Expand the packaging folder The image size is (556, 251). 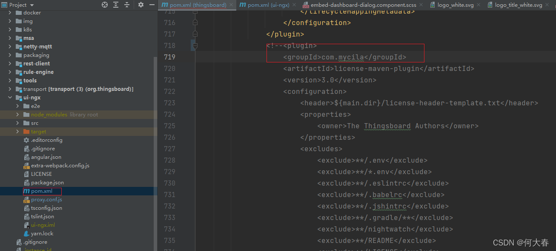click(10, 55)
